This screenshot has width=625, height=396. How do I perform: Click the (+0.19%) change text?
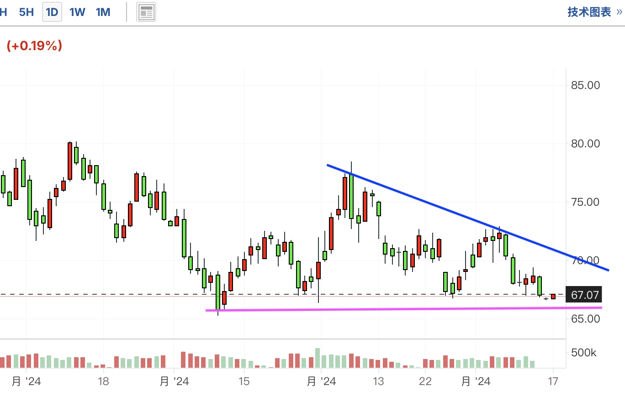point(34,45)
